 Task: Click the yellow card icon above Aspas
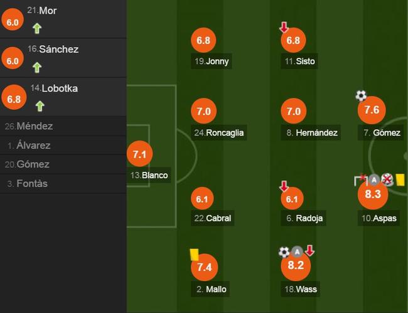tap(400, 180)
